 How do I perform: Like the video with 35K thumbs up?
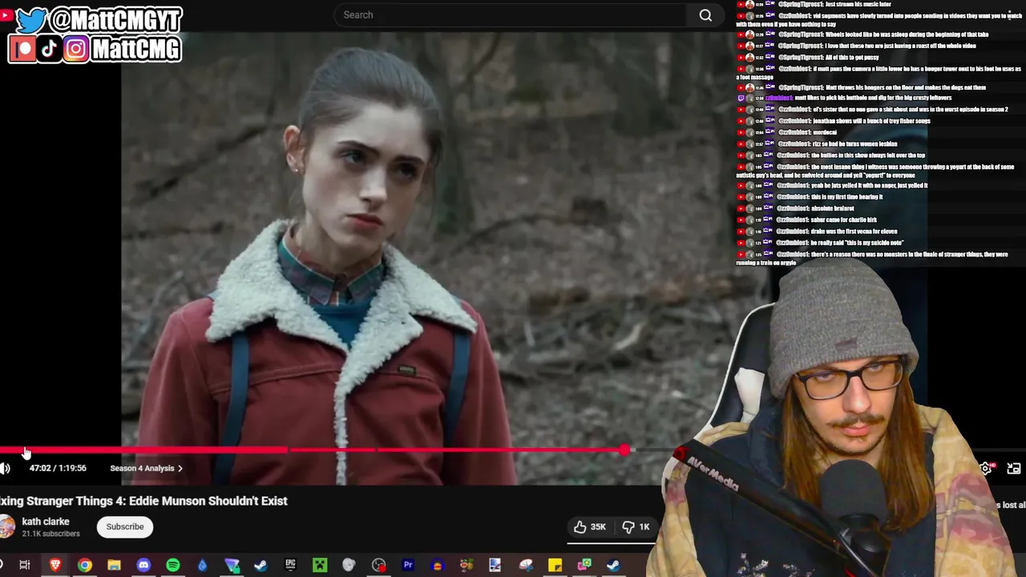[x=589, y=527]
